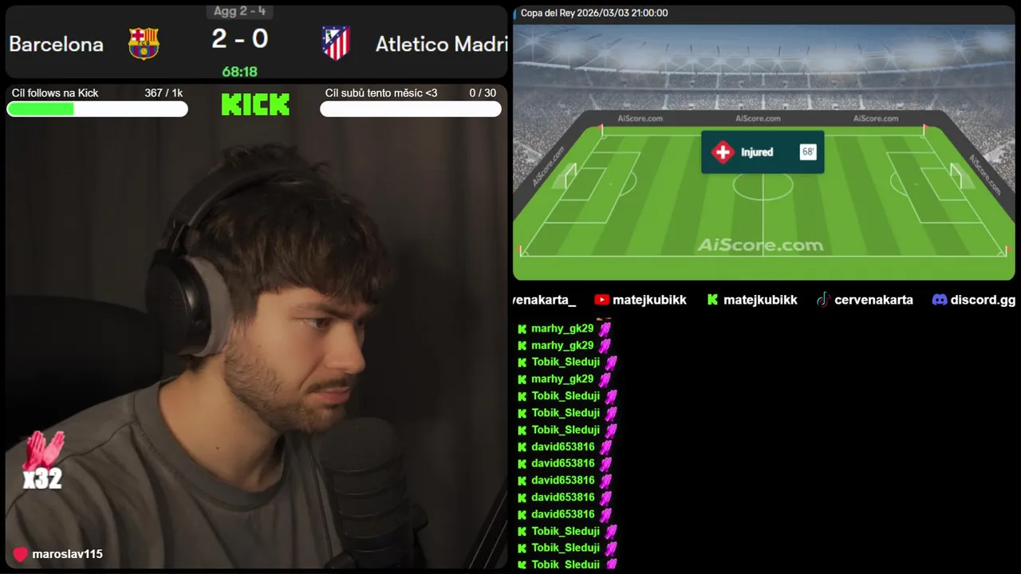
Task: Click the Copa del Rey match header
Action: 594,13
